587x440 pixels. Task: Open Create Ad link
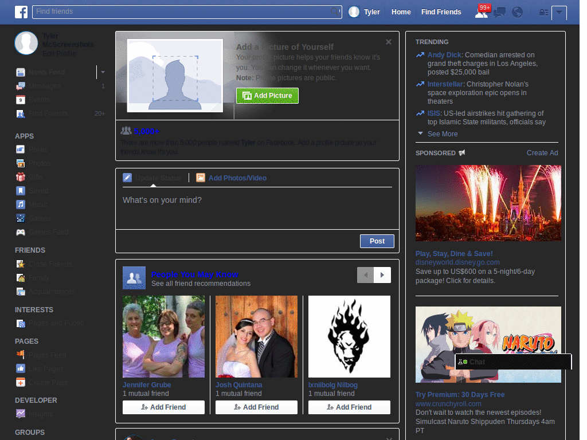point(542,153)
